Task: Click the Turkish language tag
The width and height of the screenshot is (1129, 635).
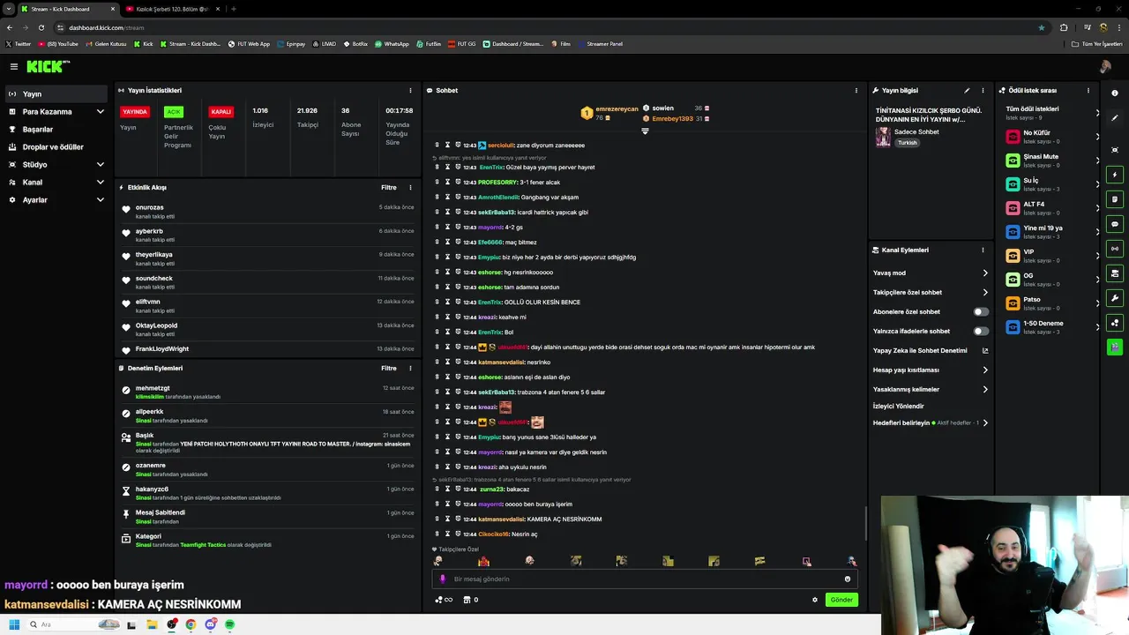Action: pos(907,142)
